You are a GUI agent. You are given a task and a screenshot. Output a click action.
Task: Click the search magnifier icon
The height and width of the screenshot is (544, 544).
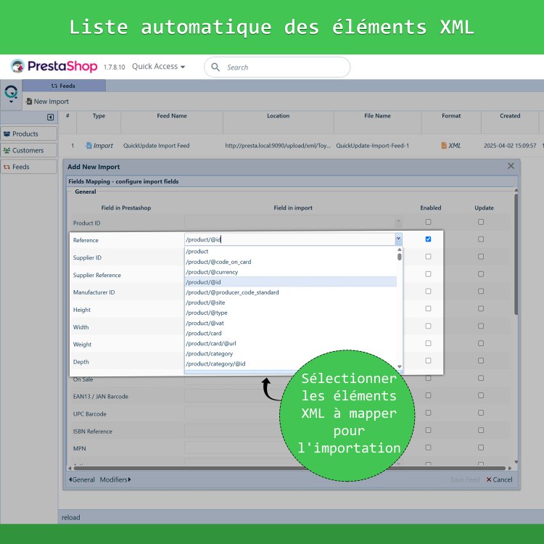coord(215,67)
